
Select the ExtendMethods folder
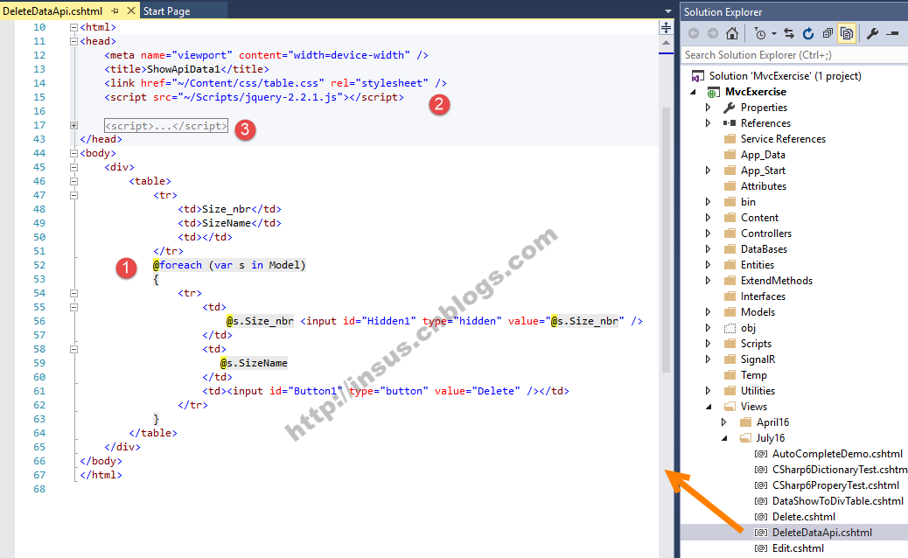click(x=776, y=280)
